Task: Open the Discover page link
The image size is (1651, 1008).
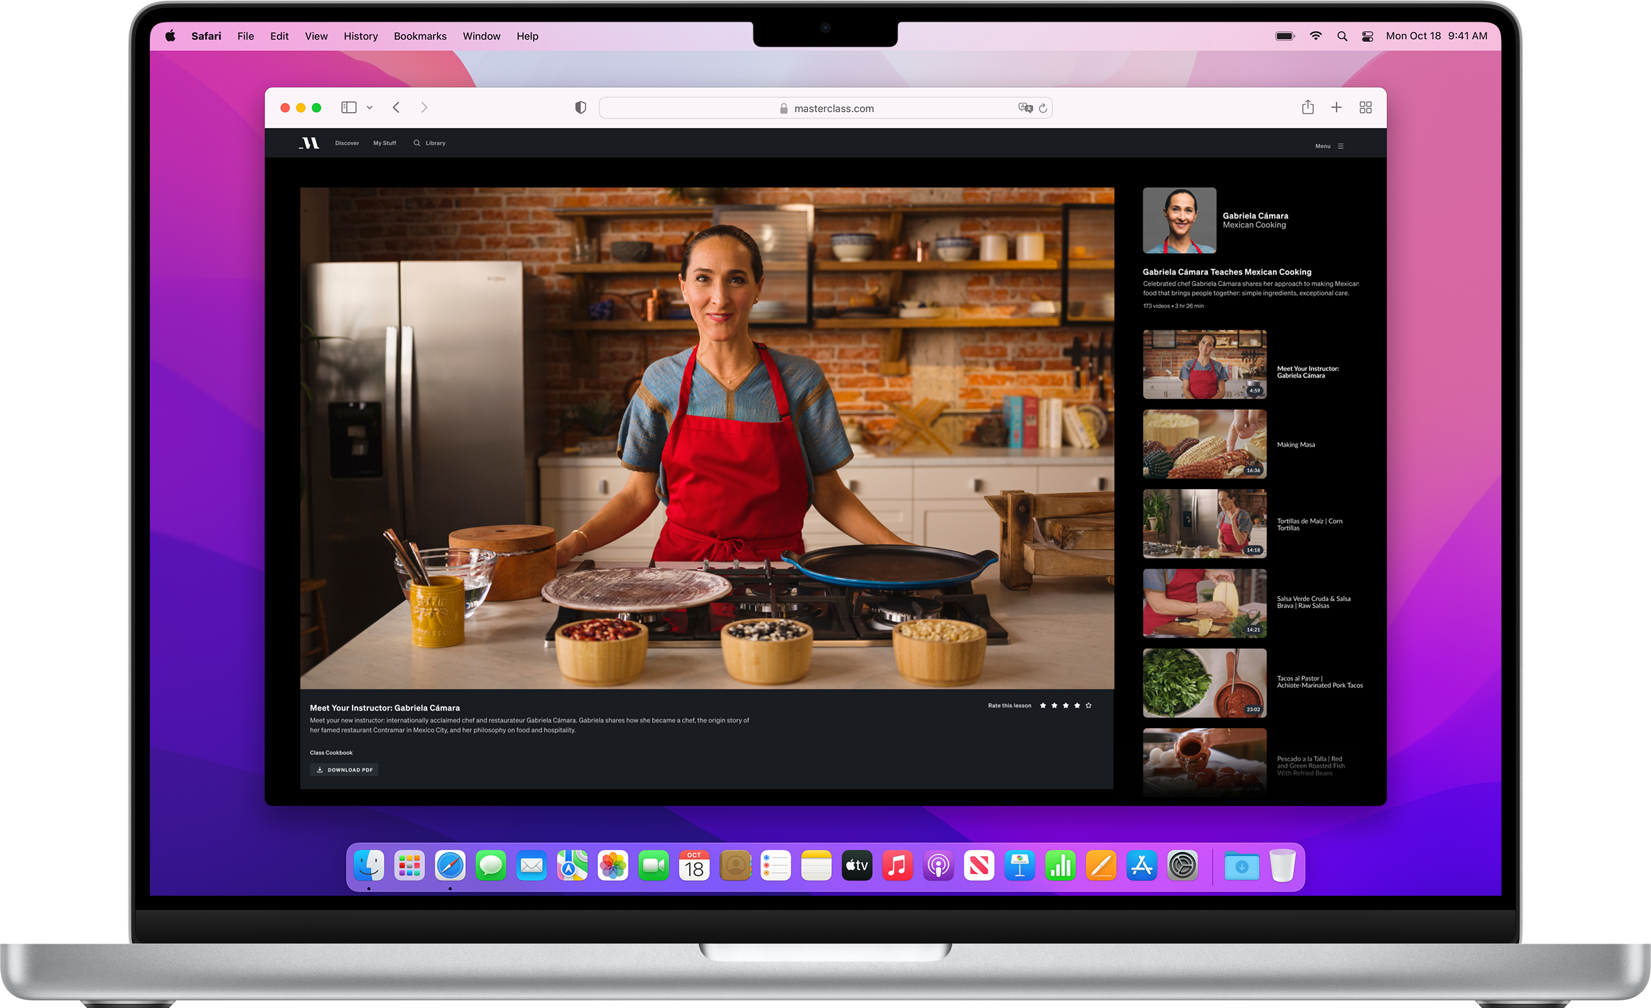Action: (347, 143)
